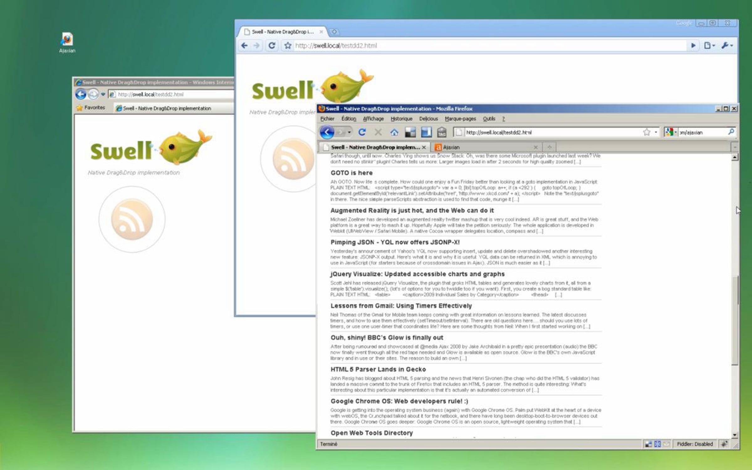Select the Swell tab in Firefox
This screenshot has width=752, height=470.
[374, 147]
